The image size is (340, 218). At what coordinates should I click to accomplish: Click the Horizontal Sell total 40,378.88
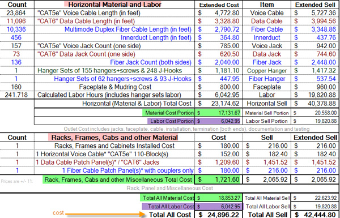tap(315, 104)
